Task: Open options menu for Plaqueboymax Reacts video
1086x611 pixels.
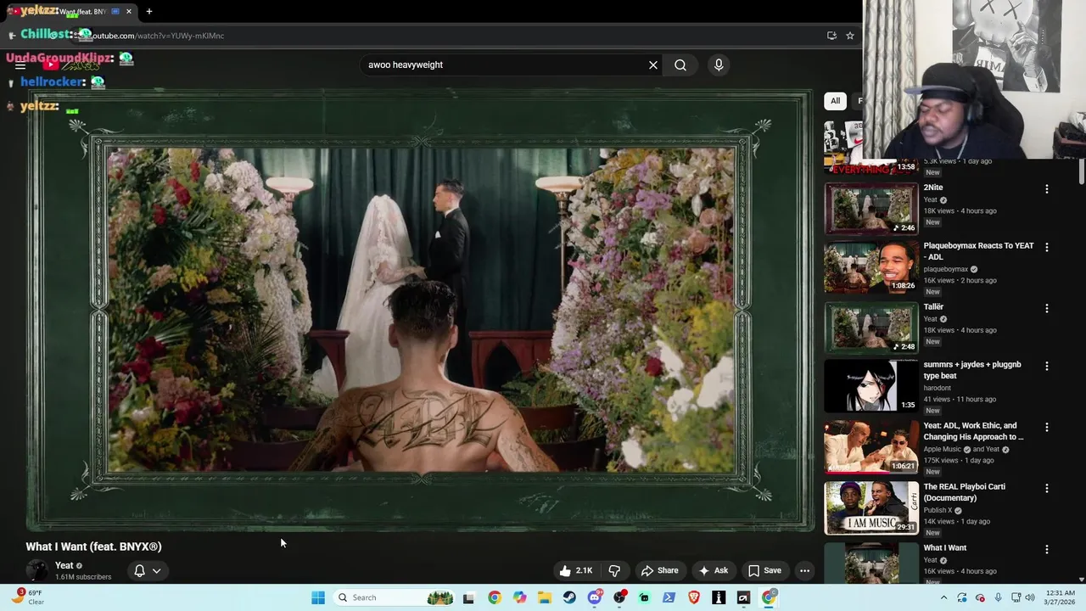Action: click(x=1046, y=247)
